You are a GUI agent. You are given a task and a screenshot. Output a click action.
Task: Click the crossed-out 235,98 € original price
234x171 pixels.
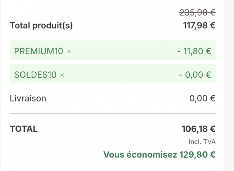(x=197, y=13)
